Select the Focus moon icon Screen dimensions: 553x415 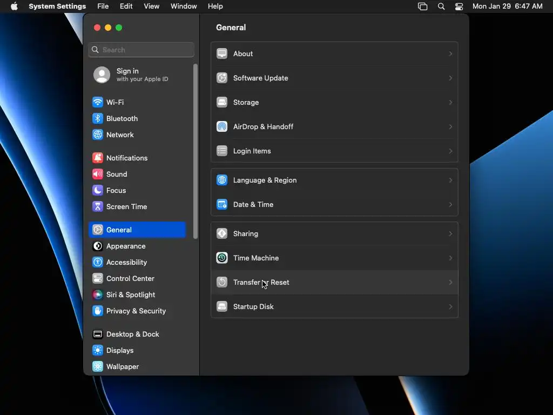(x=98, y=191)
